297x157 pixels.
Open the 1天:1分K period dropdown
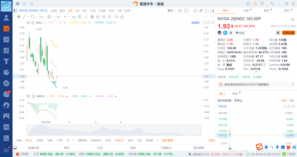[125, 11]
